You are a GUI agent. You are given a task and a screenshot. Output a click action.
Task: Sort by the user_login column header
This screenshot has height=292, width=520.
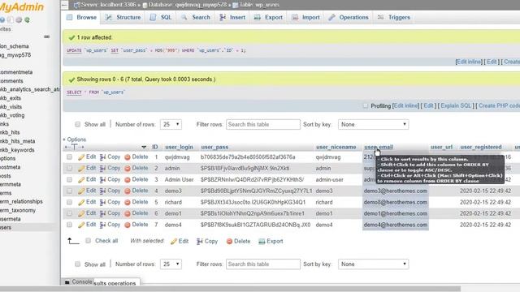(179, 147)
